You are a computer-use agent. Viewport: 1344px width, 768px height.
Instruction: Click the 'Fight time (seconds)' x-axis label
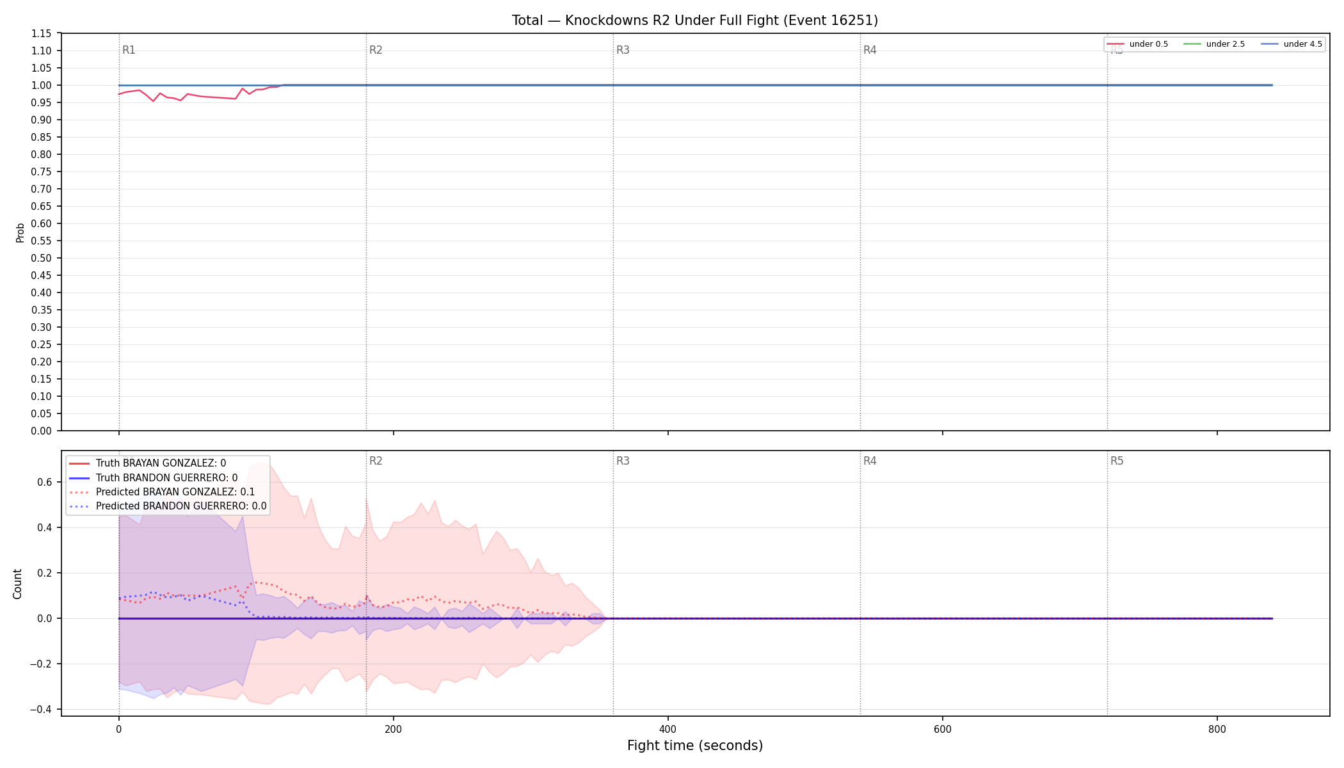point(695,746)
